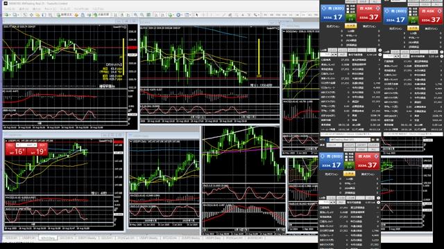The height and width of the screenshot is (249, 444).
Task: Open the account dropdown above bottom order panel
Action: (350, 140)
